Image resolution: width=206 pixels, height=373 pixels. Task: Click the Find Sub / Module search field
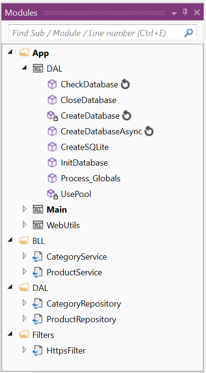[x=96, y=33]
